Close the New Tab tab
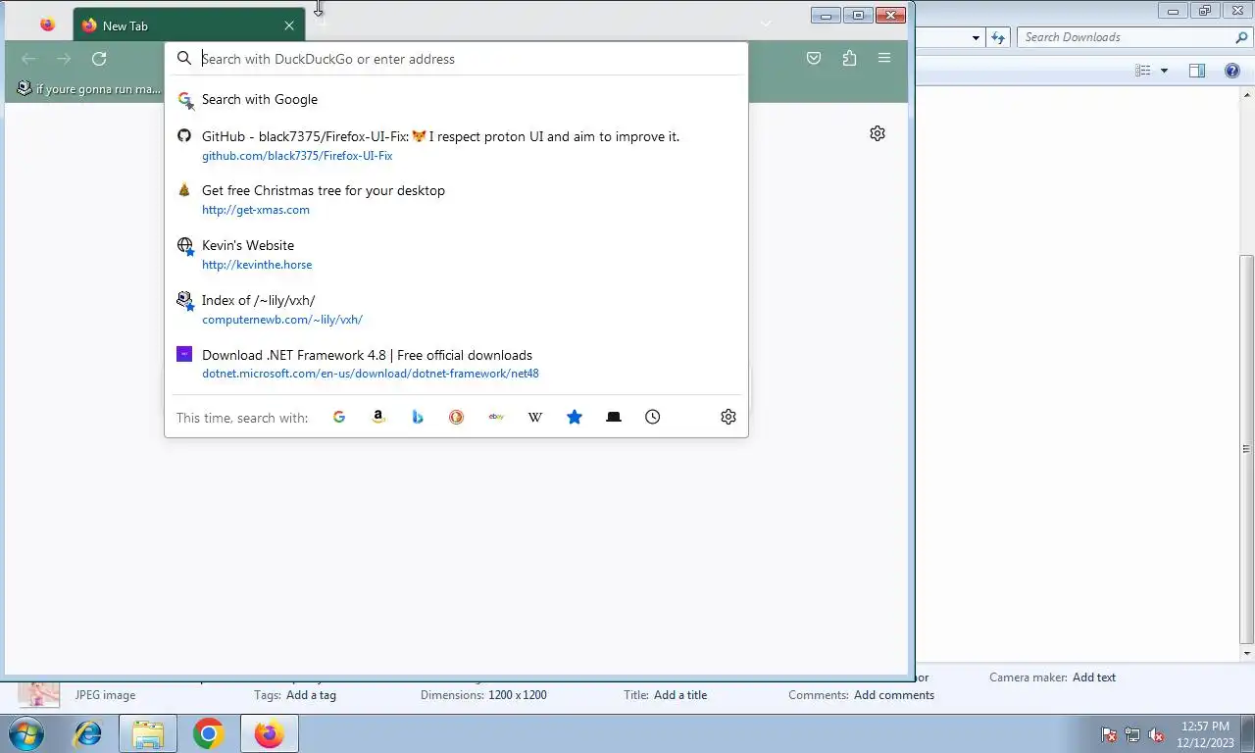The width and height of the screenshot is (1255, 753). [289, 25]
